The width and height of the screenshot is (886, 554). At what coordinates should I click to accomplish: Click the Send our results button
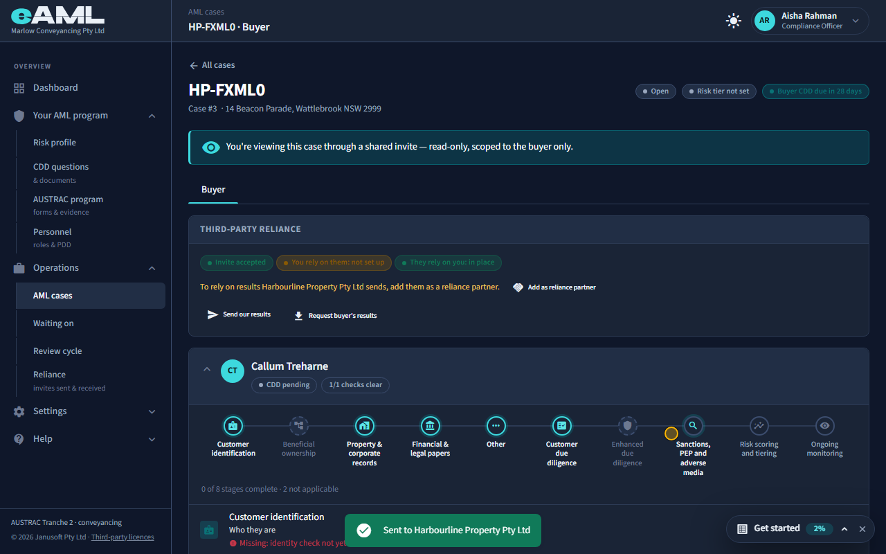[239, 314]
